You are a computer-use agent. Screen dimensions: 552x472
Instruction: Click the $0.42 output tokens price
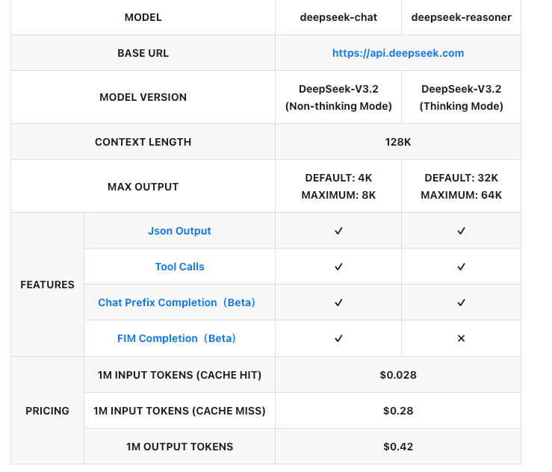pos(398,447)
